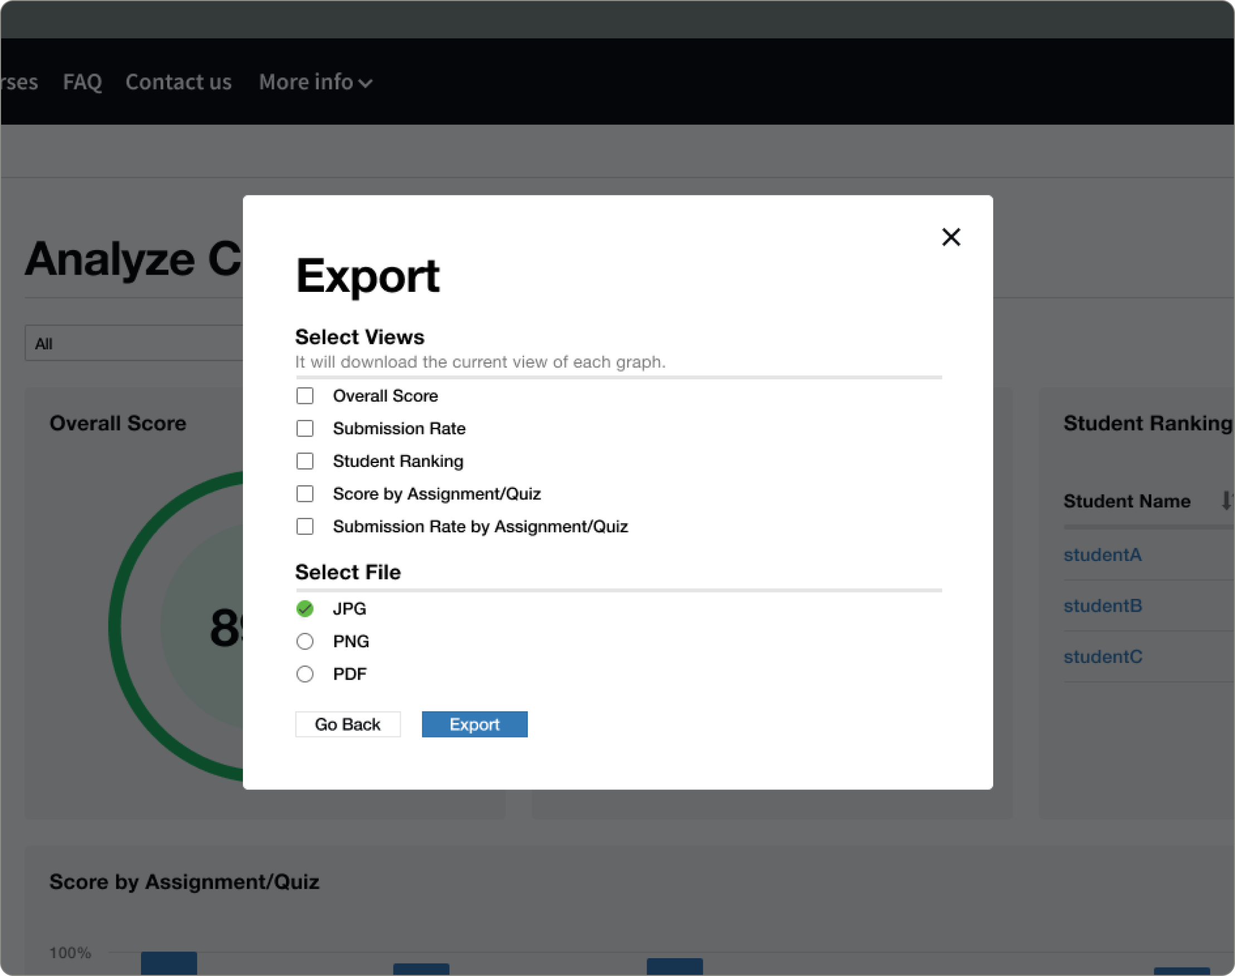Sort by the Student Name column arrow
The image size is (1235, 976).
point(1227,501)
